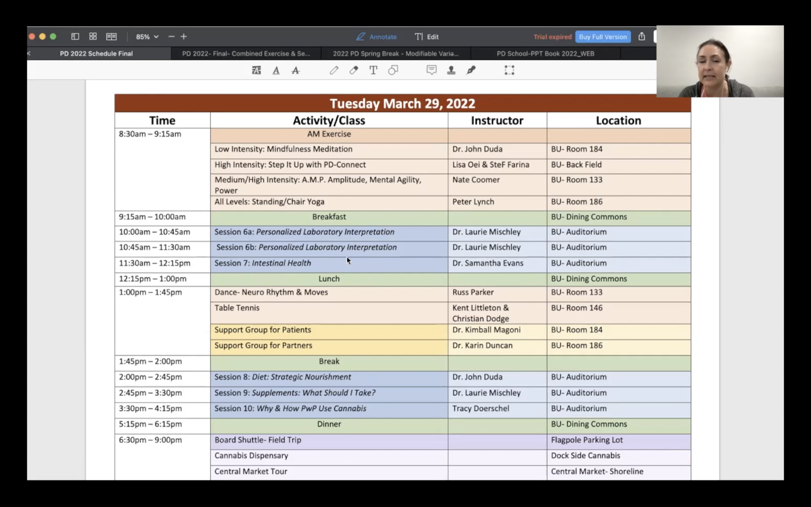Select the underline annotation tool
Image resolution: width=811 pixels, height=507 pixels.
point(276,70)
